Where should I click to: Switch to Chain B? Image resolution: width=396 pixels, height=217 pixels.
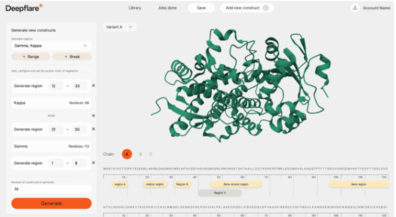(x=140, y=154)
